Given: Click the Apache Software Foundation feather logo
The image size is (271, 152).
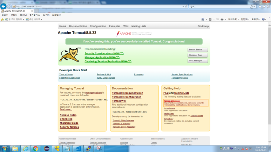Looking at the screenshot, I should [134, 34].
